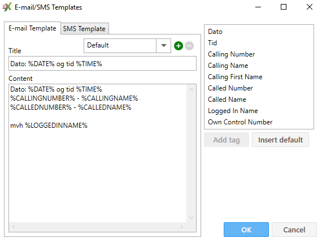Click the grey remove template minus icon
This screenshot has height=242, width=322.
click(x=189, y=46)
